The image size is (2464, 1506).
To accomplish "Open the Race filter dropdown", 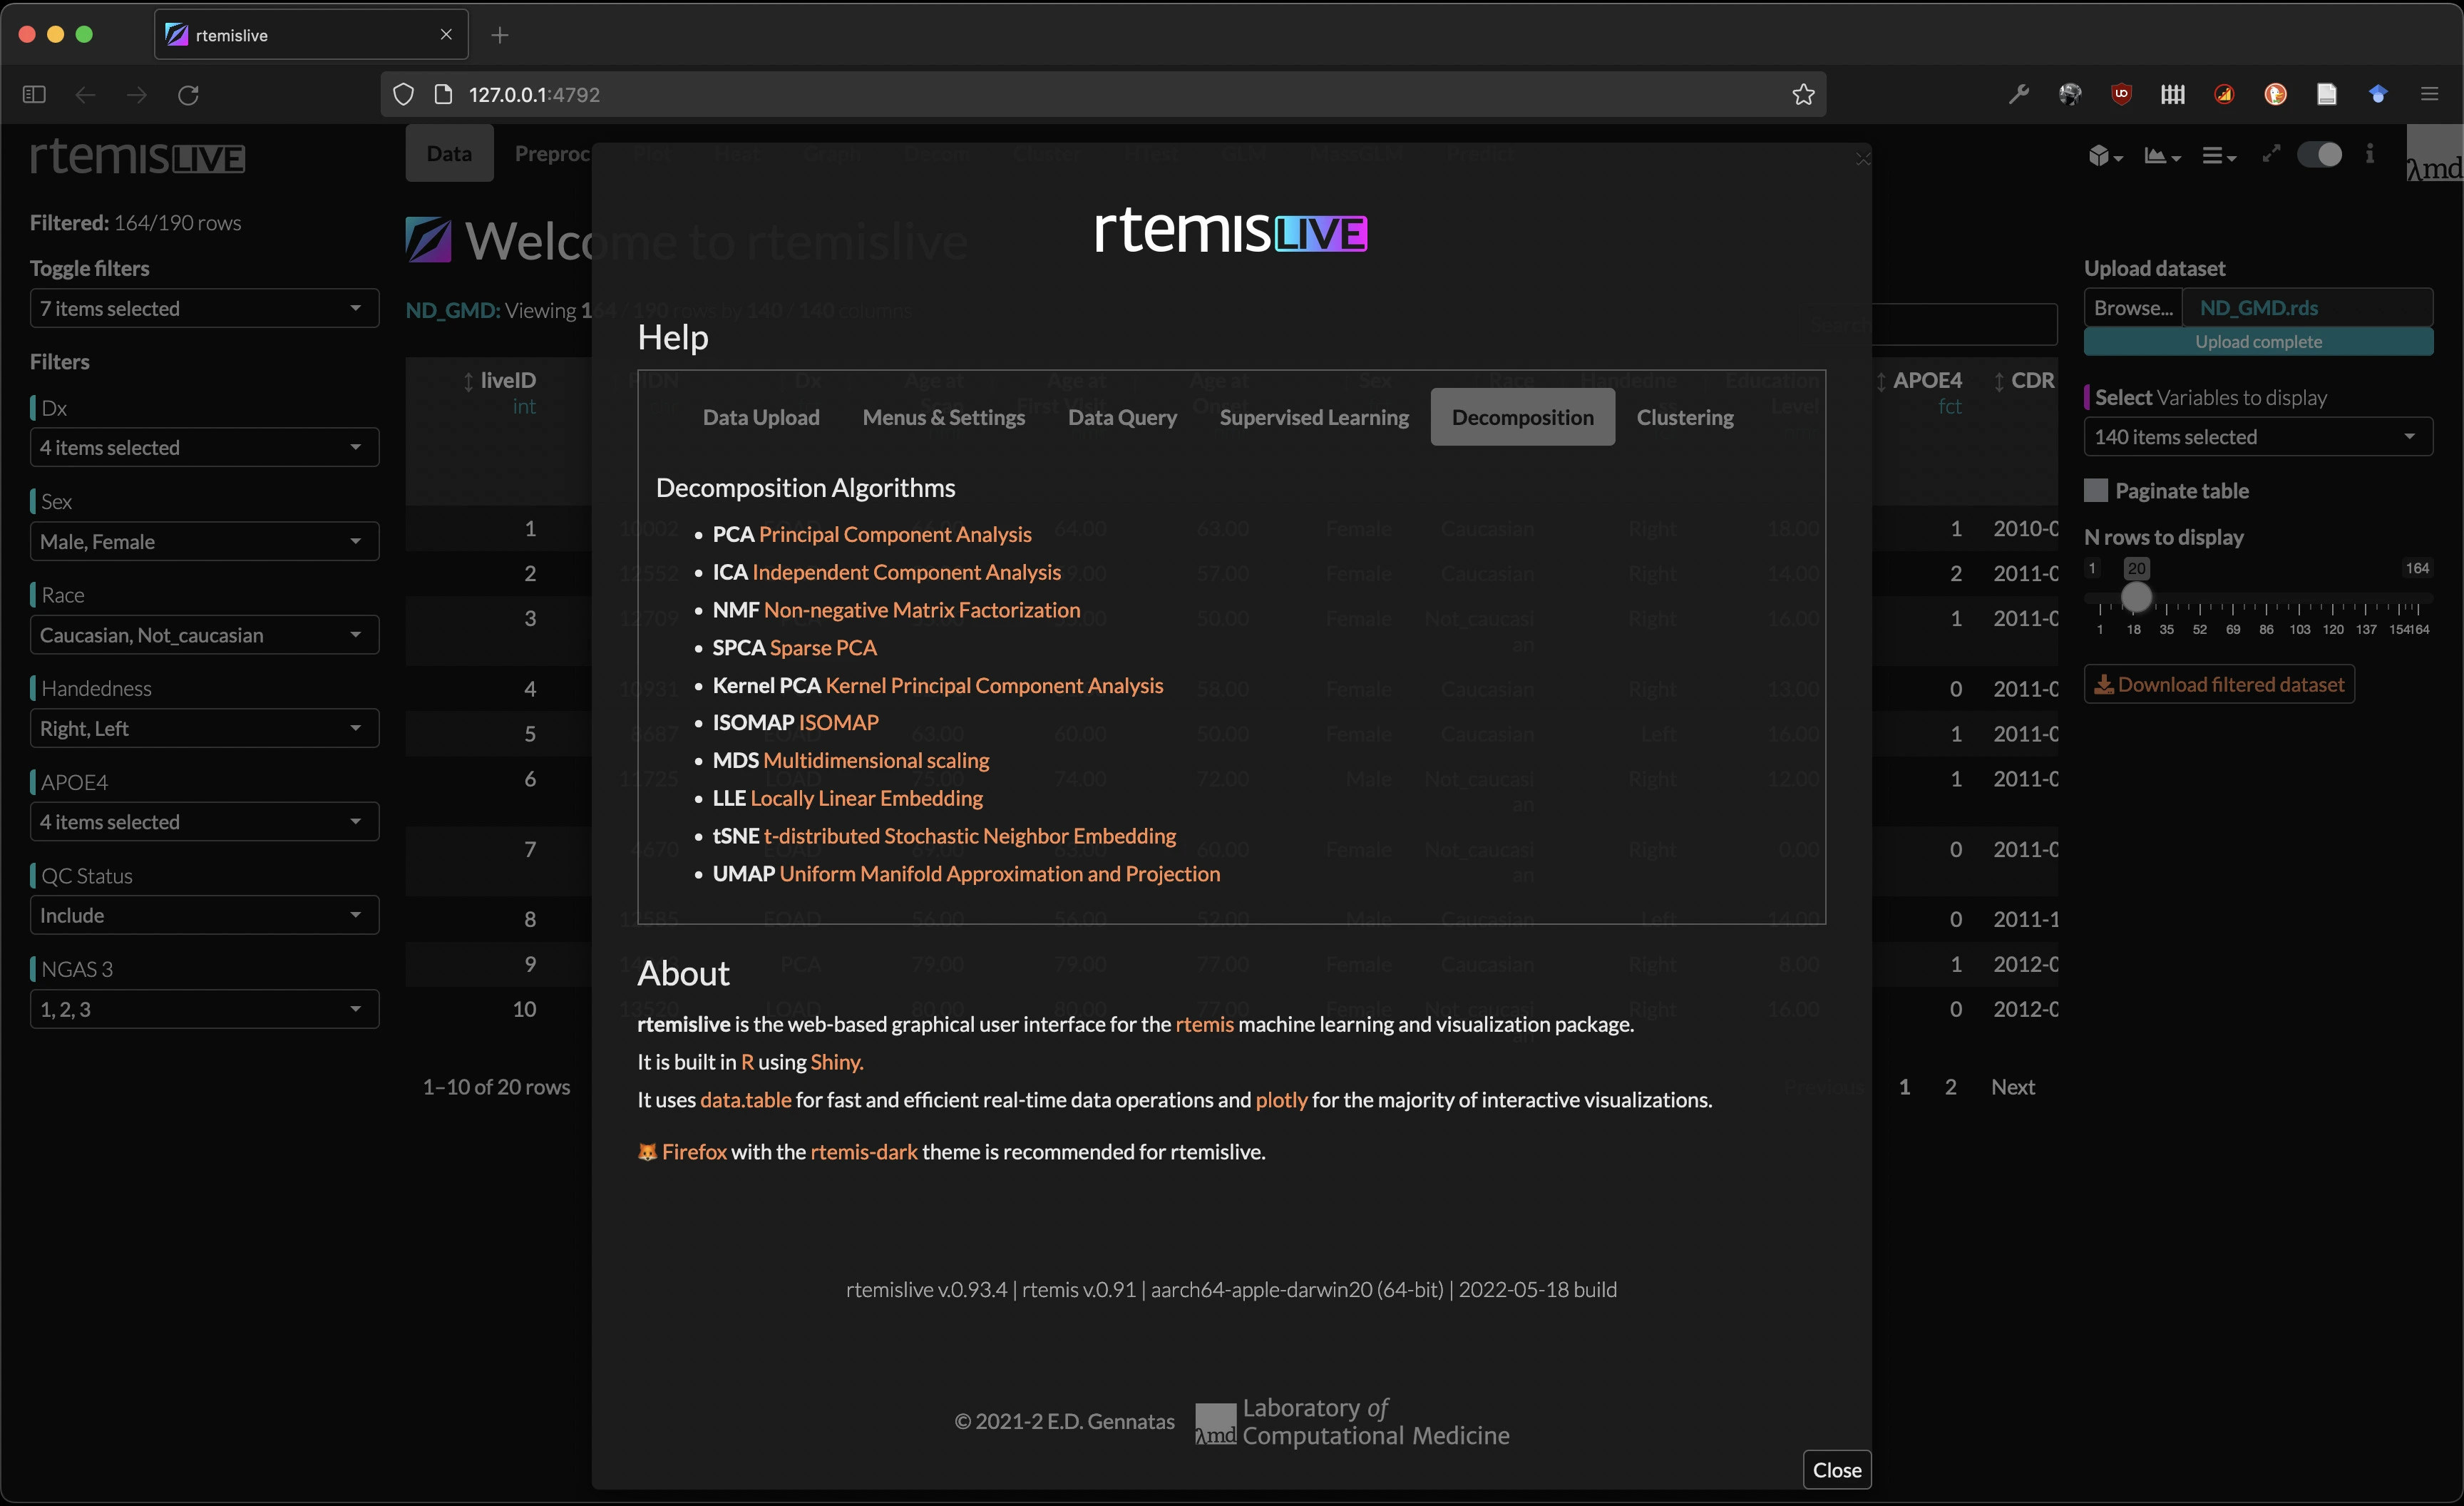I will click(x=204, y=635).
